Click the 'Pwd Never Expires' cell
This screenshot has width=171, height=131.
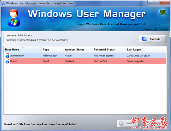[103, 56]
